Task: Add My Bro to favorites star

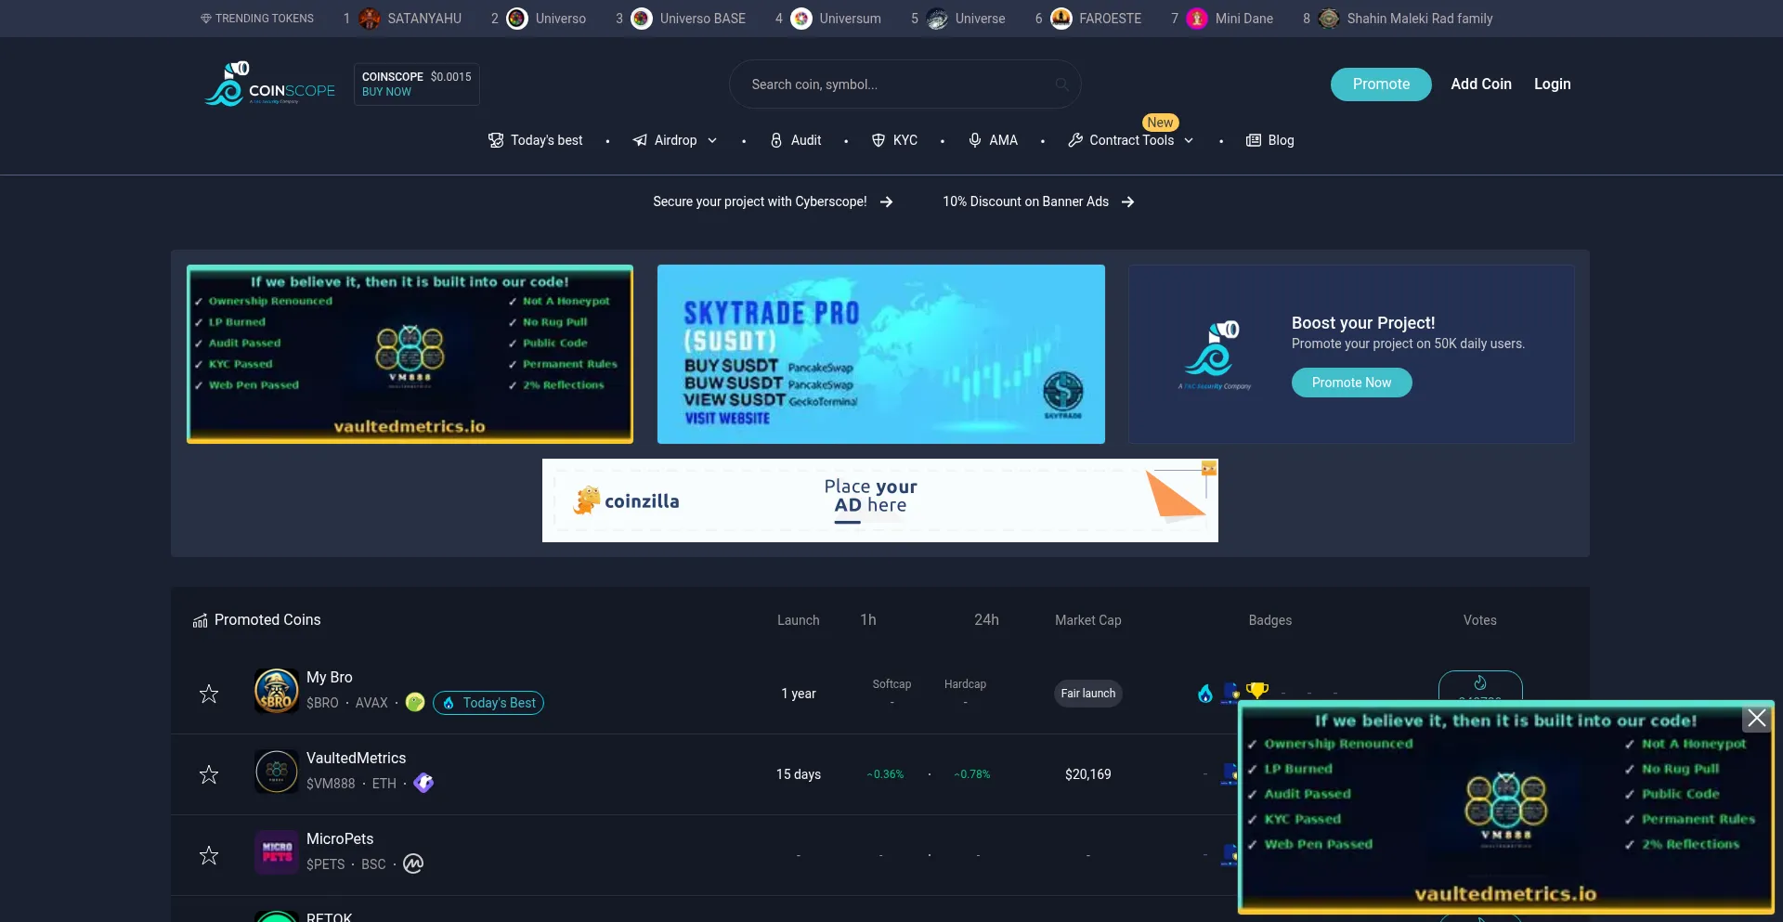Action: coord(209,694)
